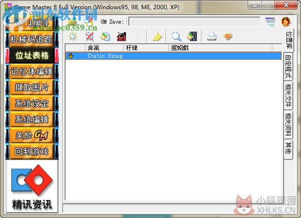Open the 关於 GM about button
This screenshot has width=301, height=218.
click(x=32, y=135)
